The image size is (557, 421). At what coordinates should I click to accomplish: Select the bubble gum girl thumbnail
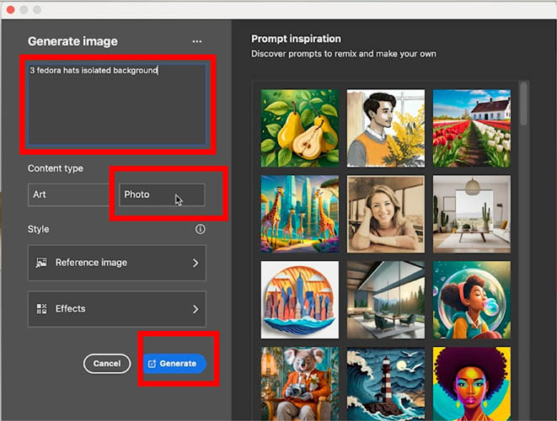point(472,300)
